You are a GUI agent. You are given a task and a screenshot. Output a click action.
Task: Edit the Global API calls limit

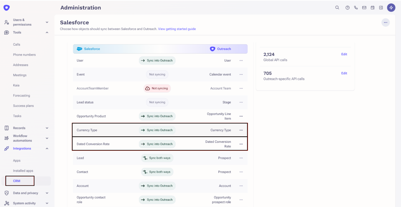[x=344, y=54]
